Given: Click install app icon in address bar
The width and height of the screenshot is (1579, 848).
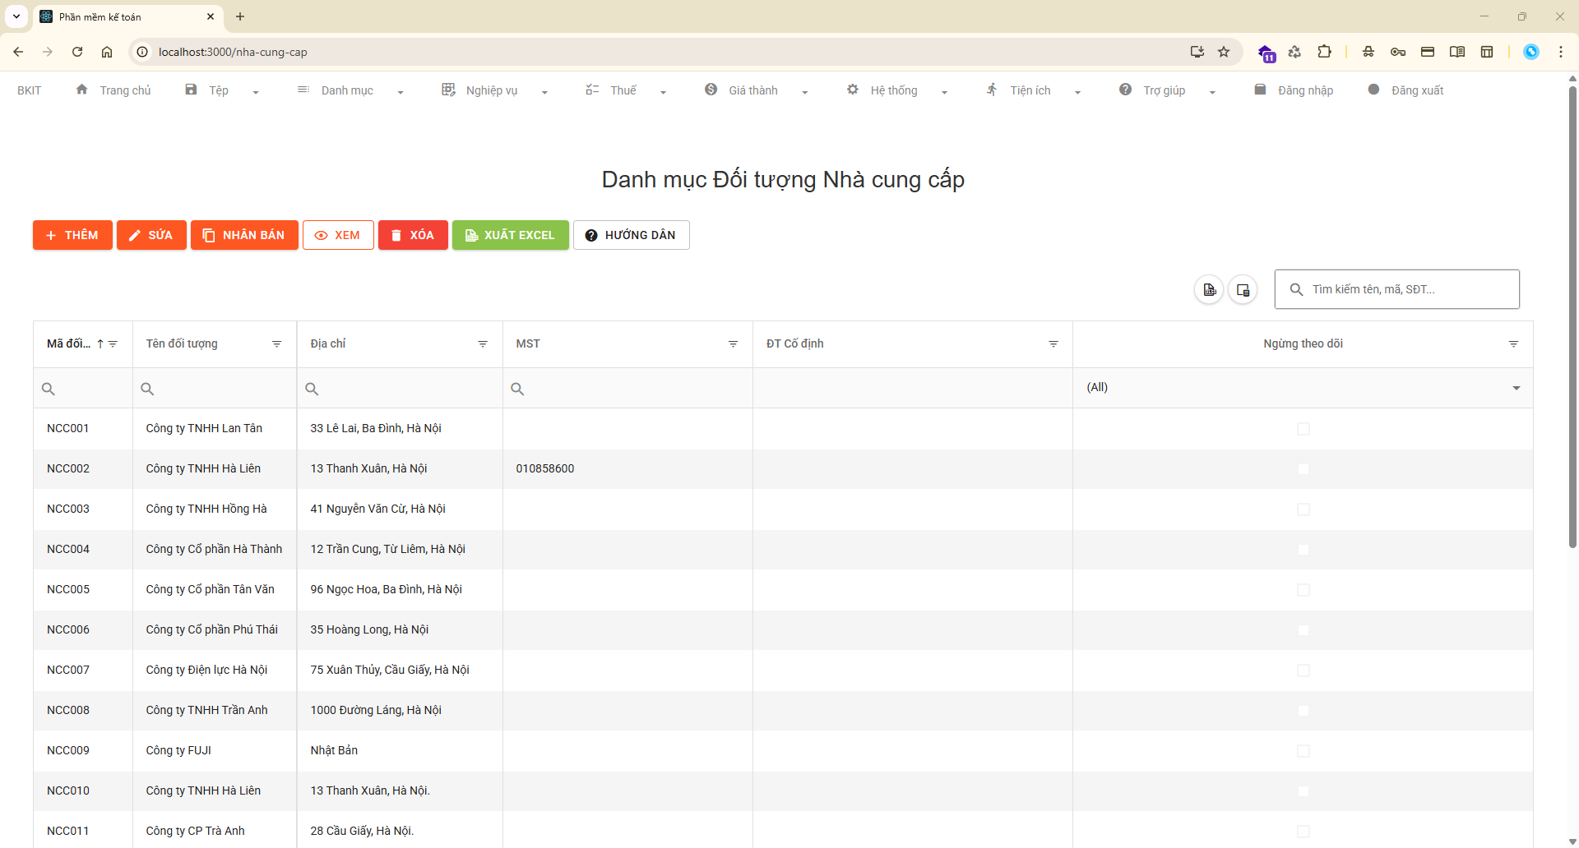Looking at the screenshot, I should (x=1197, y=52).
